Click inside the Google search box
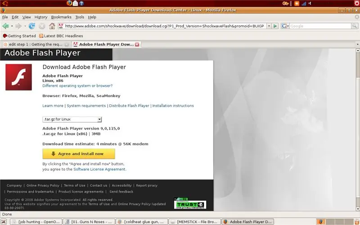The height and width of the screenshot is (225, 360). pyautogui.click(x=320, y=26)
